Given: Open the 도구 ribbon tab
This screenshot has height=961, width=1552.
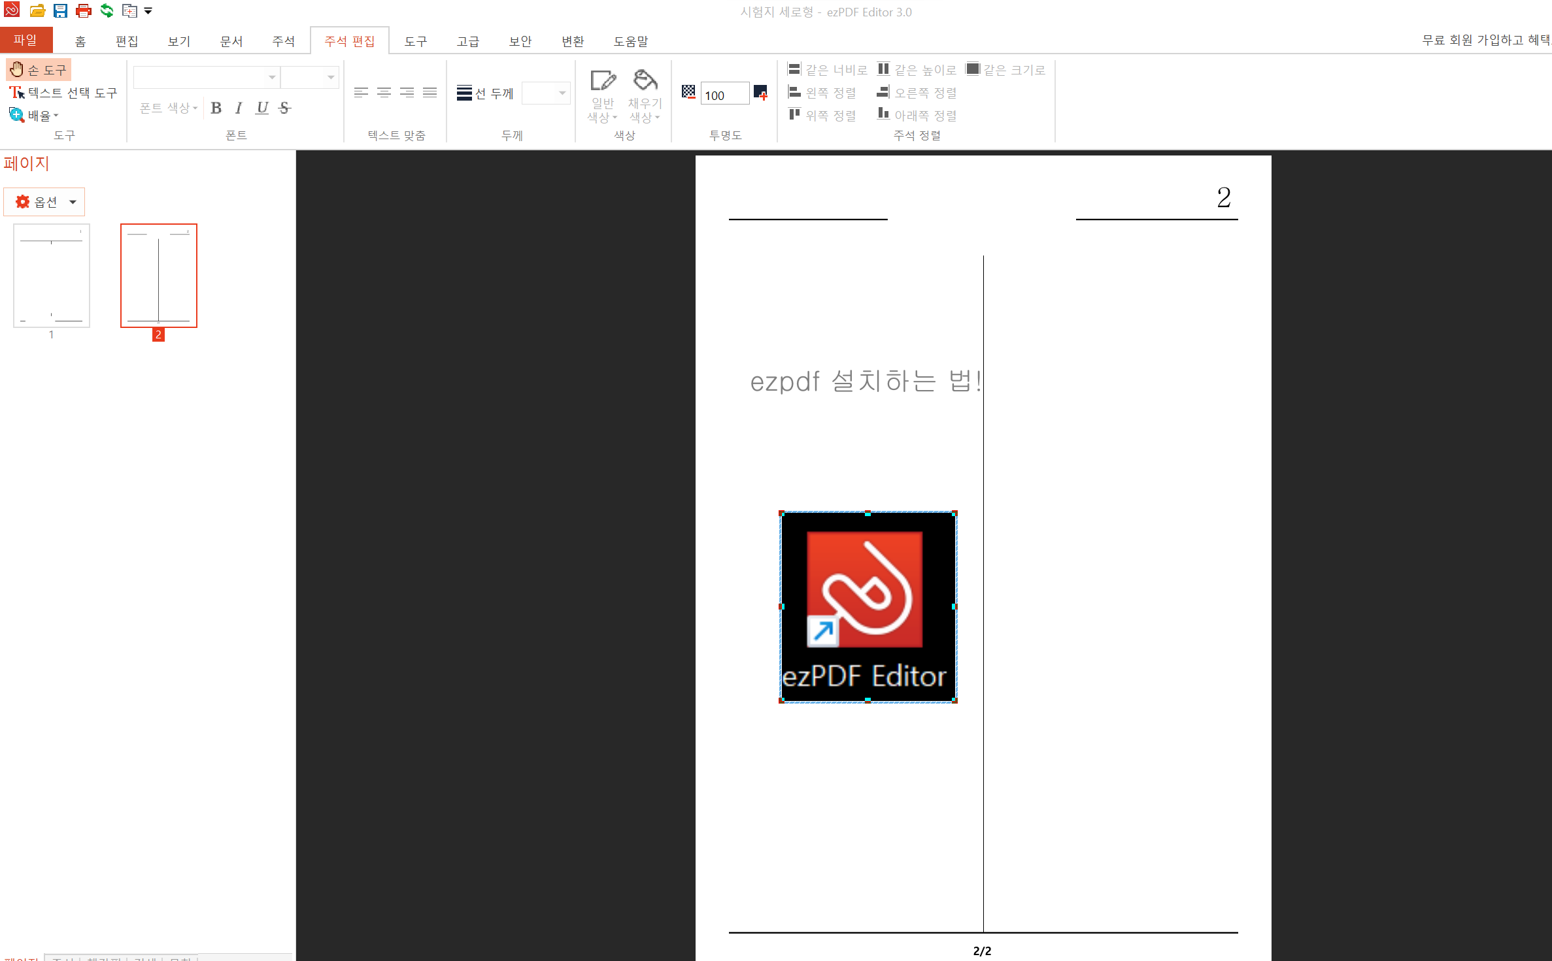Looking at the screenshot, I should [416, 41].
